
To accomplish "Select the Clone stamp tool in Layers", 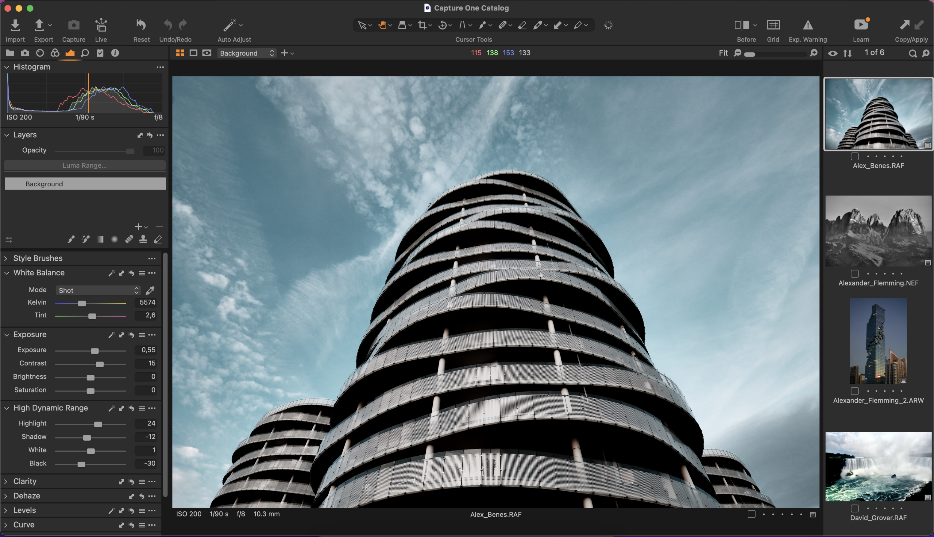I will [143, 239].
